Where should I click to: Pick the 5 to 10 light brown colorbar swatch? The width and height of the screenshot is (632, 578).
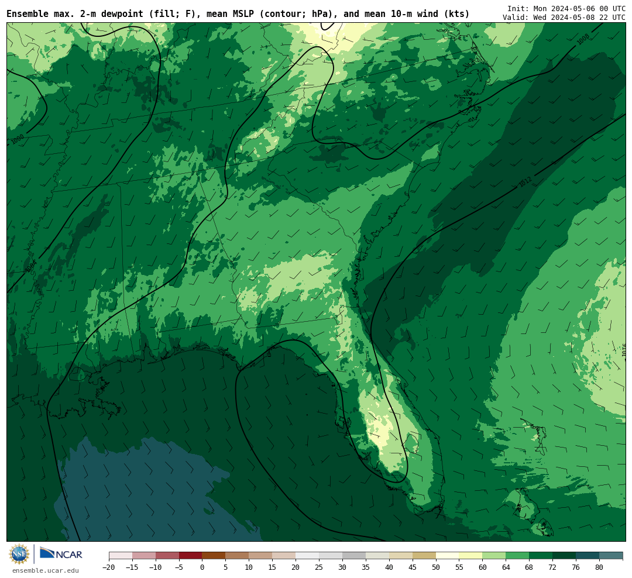[x=238, y=556]
